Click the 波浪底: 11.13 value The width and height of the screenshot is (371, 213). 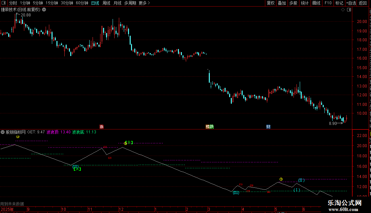tap(84, 132)
